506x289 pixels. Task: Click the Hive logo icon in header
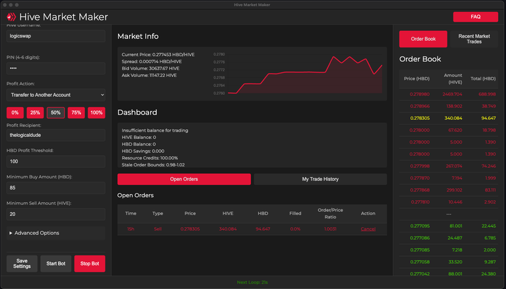(x=11, y=16)
